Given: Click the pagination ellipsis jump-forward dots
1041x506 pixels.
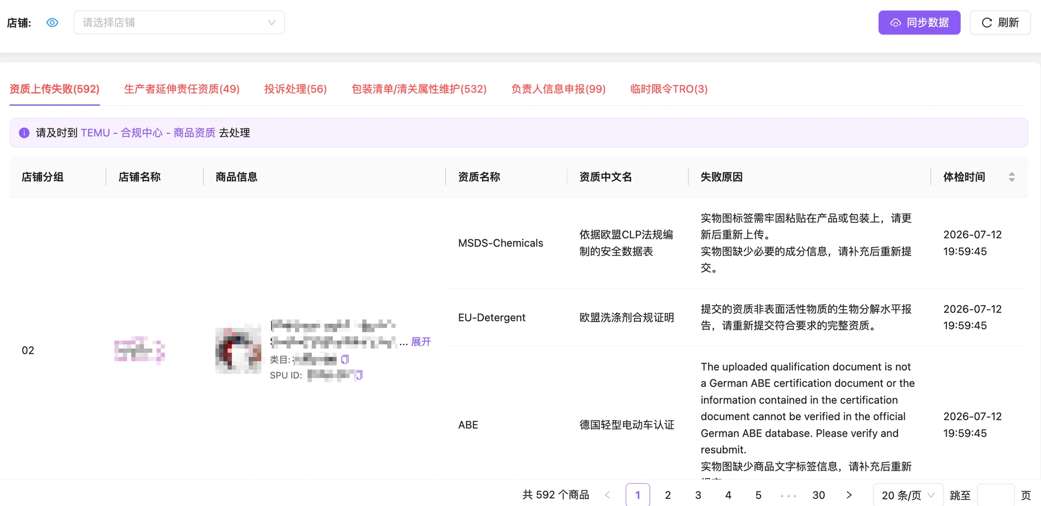Looking at the screenshot, I should tap(788, 496).
